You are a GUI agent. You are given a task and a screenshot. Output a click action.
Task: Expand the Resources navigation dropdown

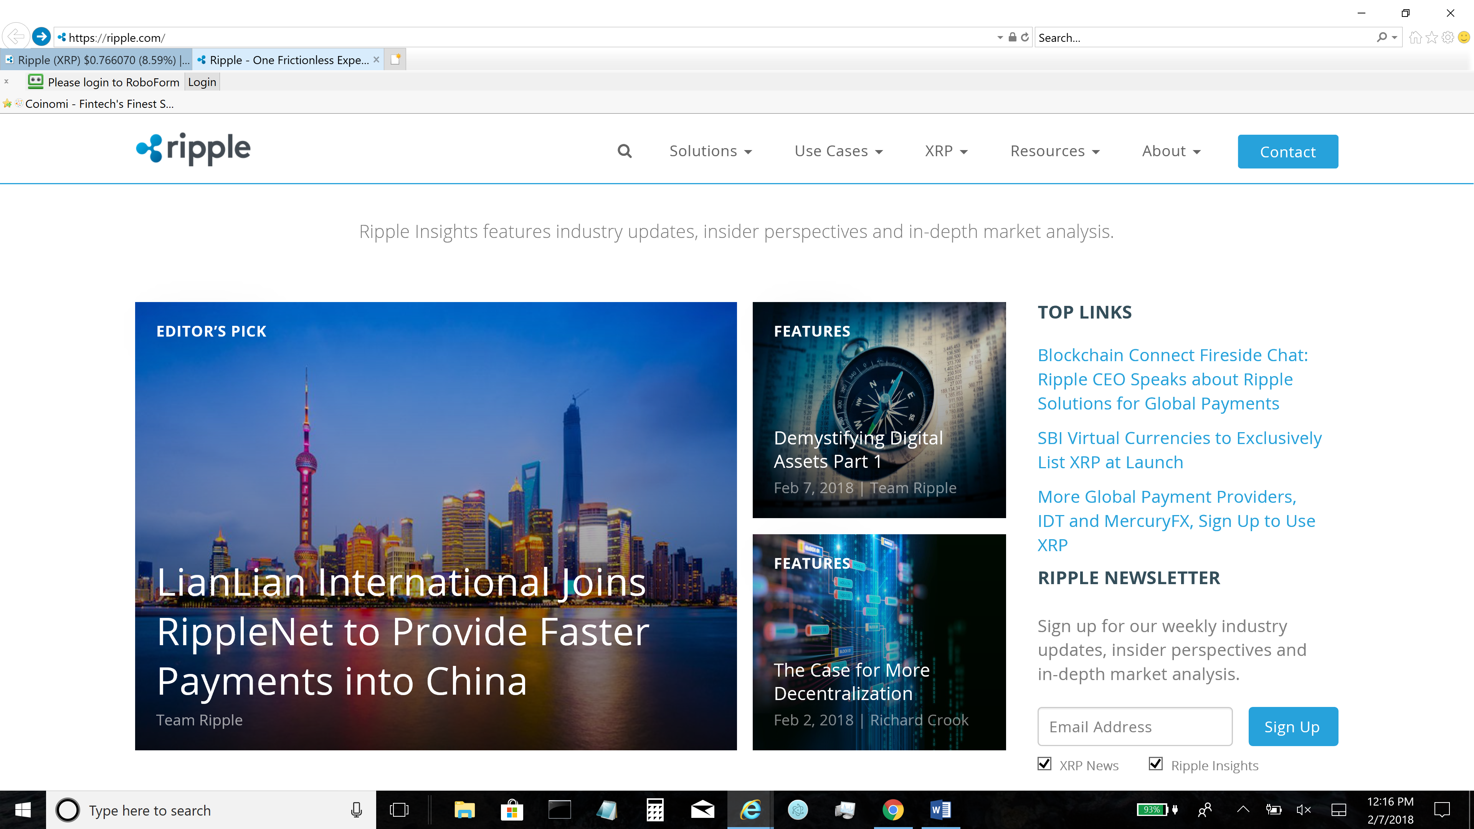click(x=1055, y=151)
